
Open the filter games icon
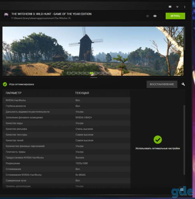(177, 7)
